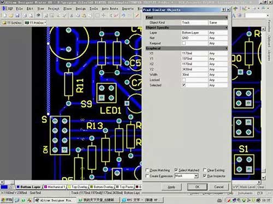
Task: Collapse the Object Specific section
Action: (226, 28)
